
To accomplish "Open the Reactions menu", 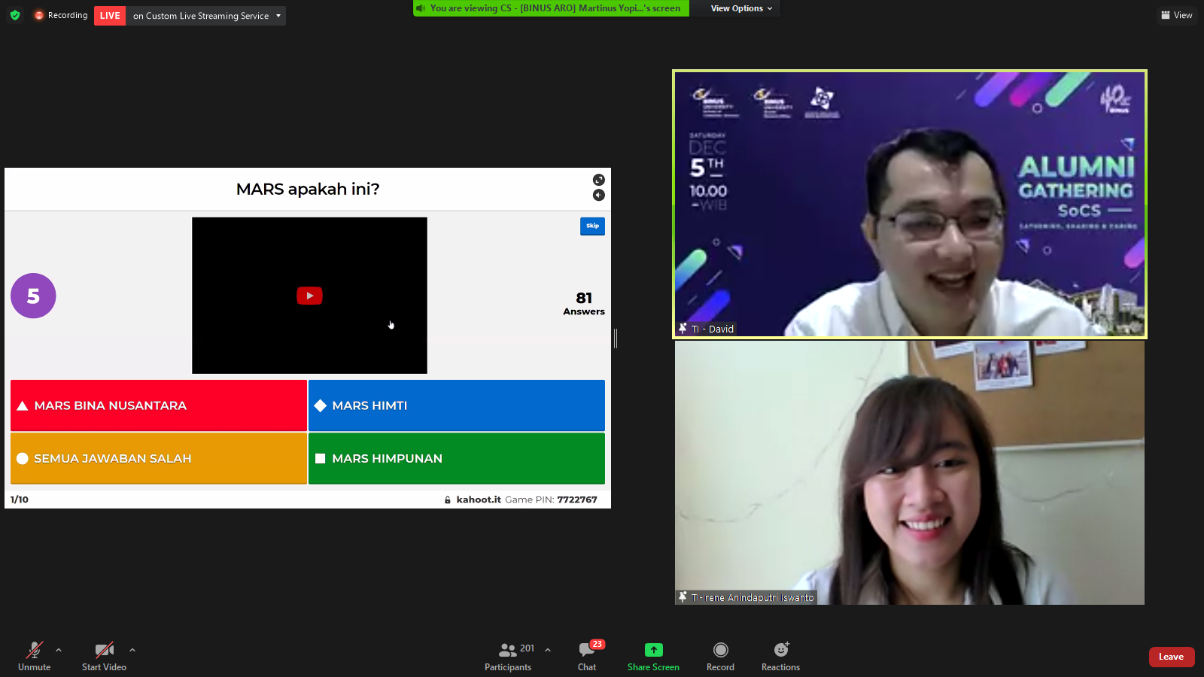I will tap(780, 656).
